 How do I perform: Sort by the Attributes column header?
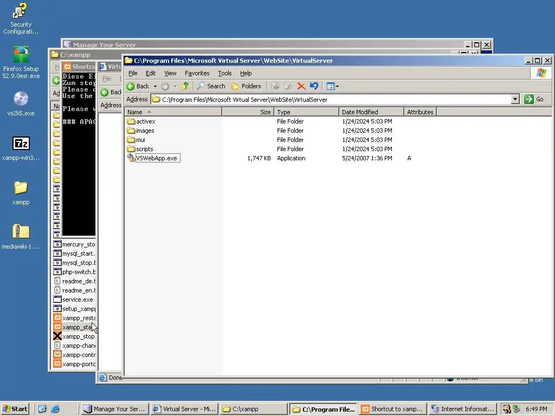click(420, 112)
